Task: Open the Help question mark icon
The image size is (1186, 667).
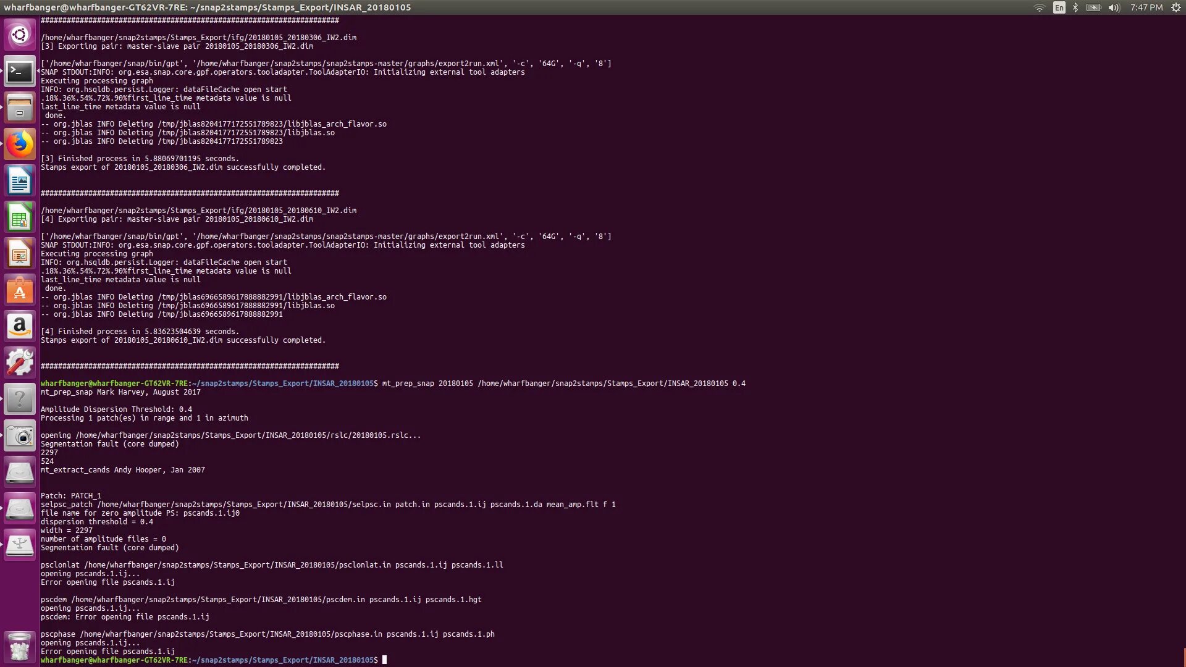Action: point(20,400)
